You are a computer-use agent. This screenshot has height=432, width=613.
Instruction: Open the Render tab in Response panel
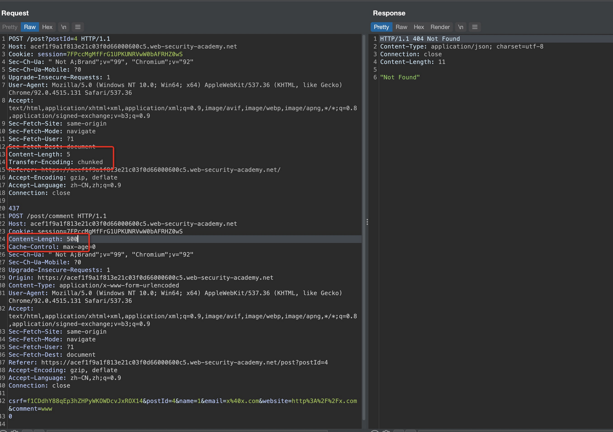(440, 27)
